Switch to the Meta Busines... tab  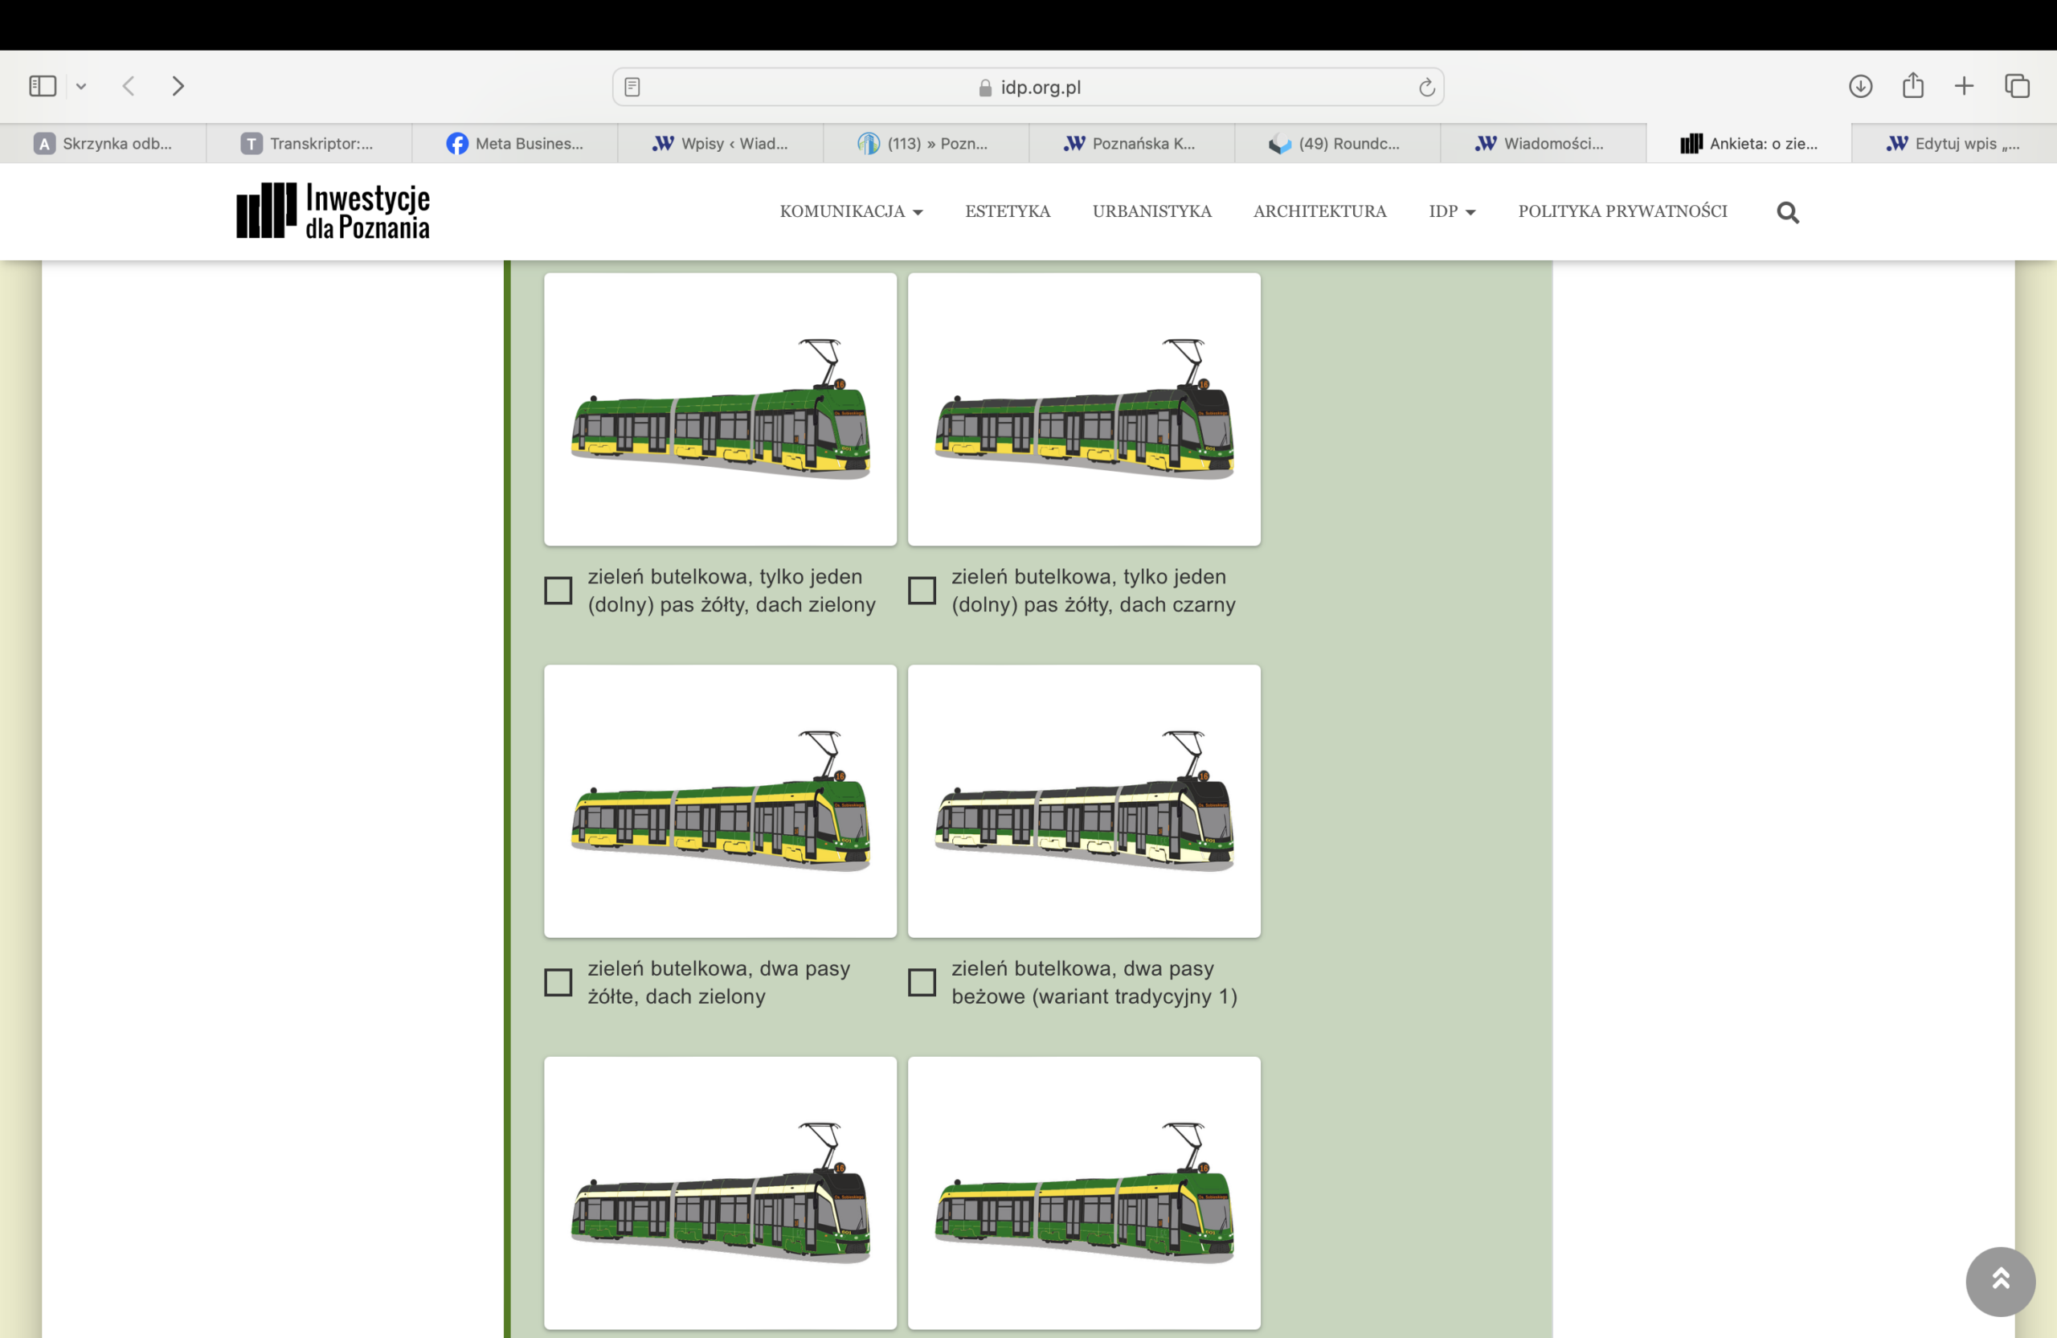click(514, 144)
